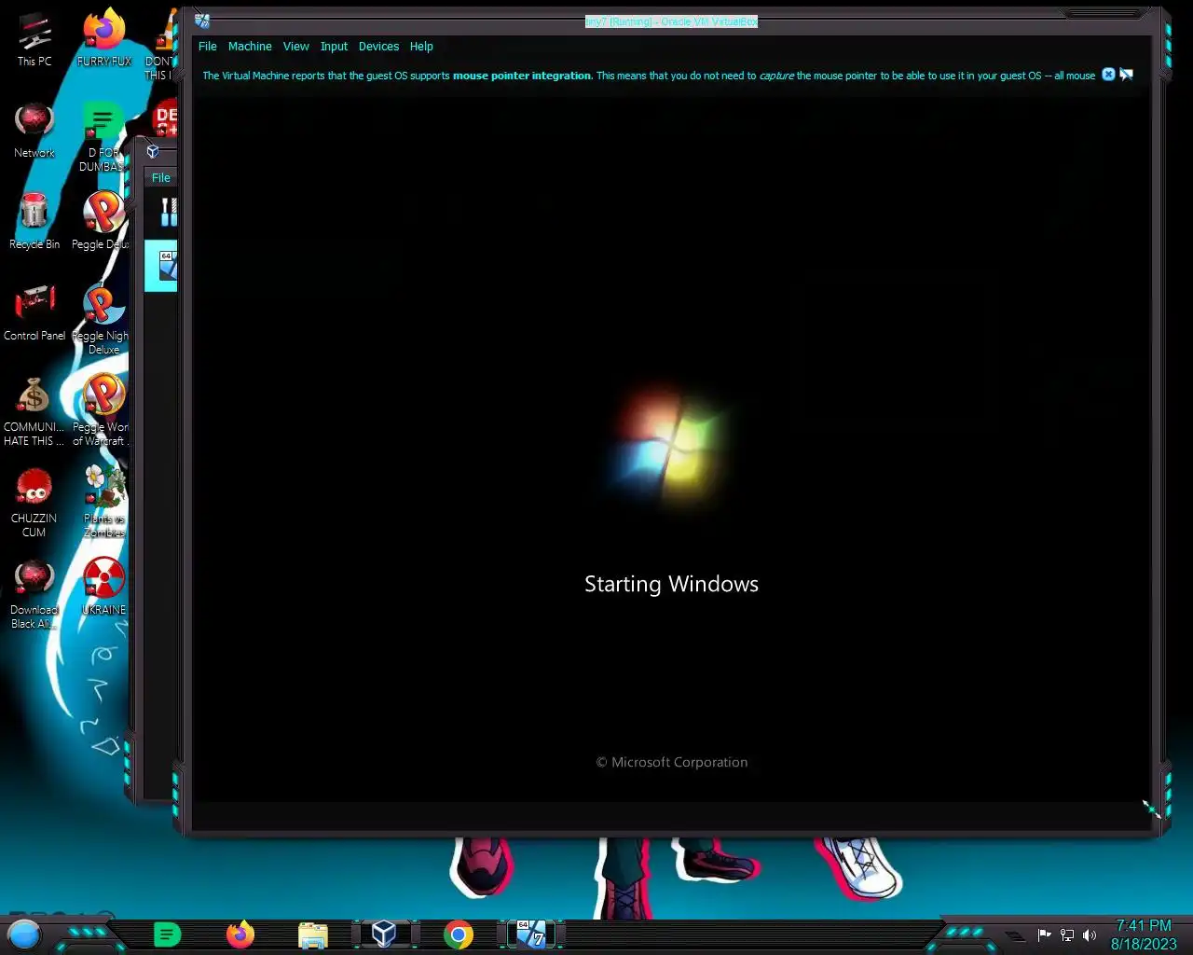
Task: Open the Input menu
Action: click(334, 47)
